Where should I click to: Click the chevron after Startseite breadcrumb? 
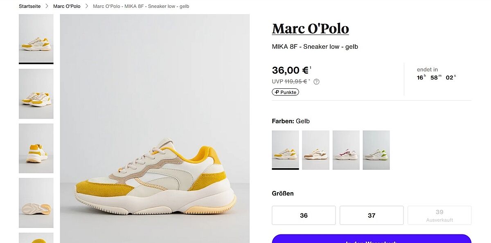(x=47, y=6)
